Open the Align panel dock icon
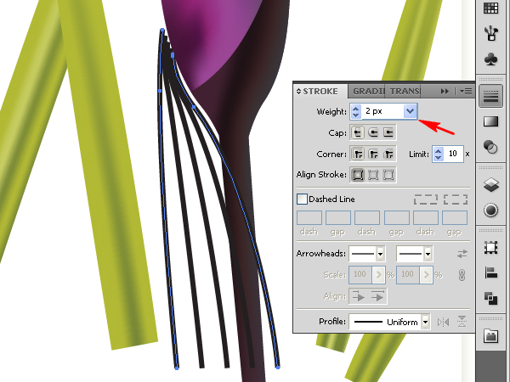This screenshot has height=382, width=510. point(490,272)
